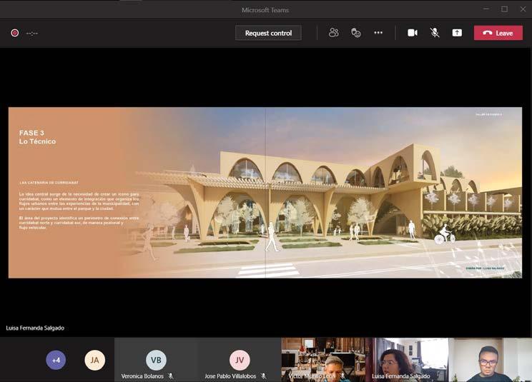
Task: Click Veronica Bolanos muted mic icon
Action: pyautogui.click(x=171, y=376)
